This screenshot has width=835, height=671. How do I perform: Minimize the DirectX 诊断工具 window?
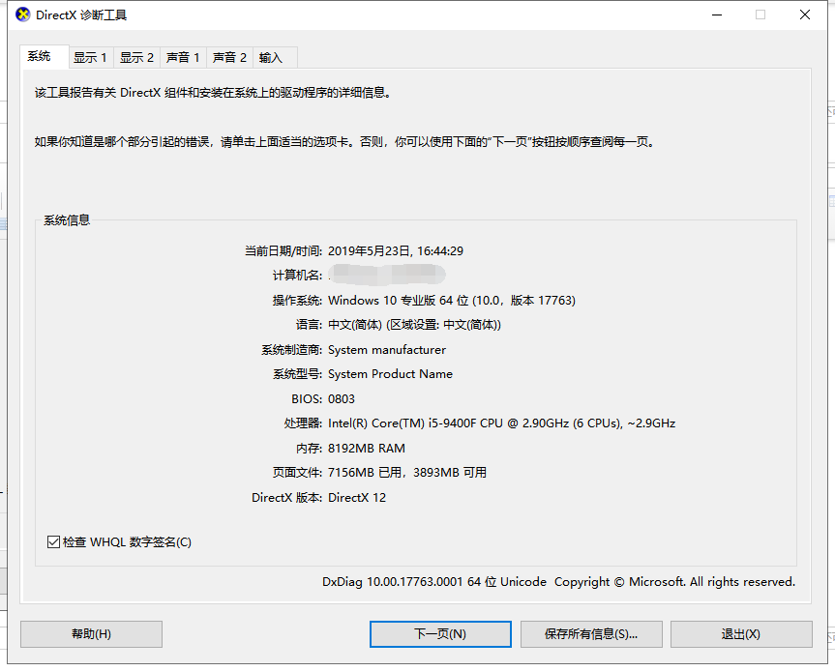pyautogui.click(x=716, y=15)
